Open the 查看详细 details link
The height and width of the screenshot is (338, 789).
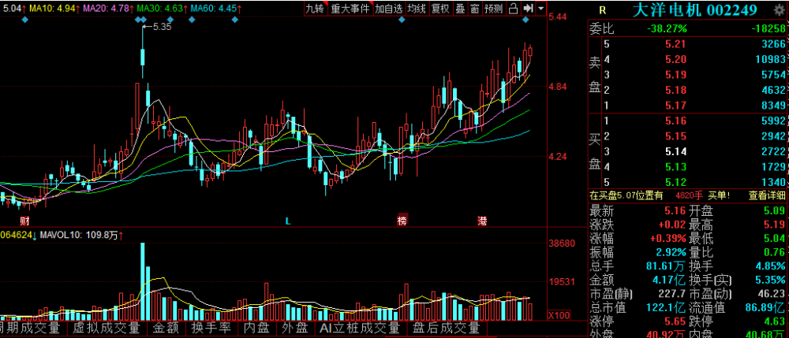click(x=766, y=195)
